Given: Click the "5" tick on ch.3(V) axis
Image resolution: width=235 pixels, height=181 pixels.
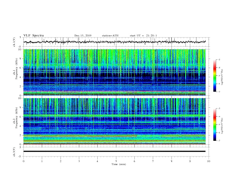Looking at the screenshot, I should [20, 147].
